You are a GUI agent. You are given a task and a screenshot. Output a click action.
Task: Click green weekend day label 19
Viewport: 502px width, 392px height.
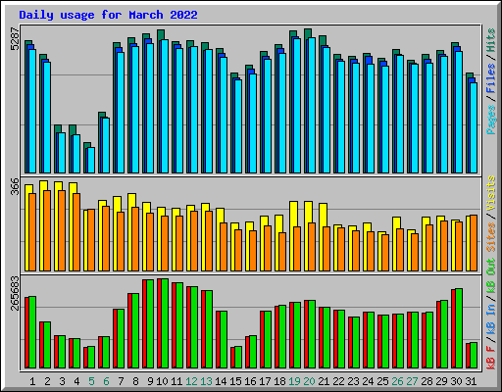pos(294,381)
